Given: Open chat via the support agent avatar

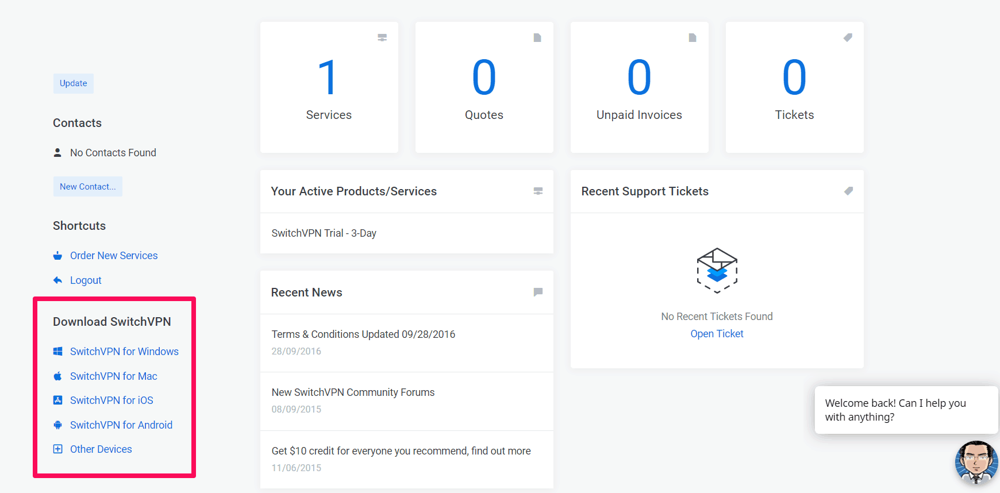Looking at the screenshot, I should [976, 462].
